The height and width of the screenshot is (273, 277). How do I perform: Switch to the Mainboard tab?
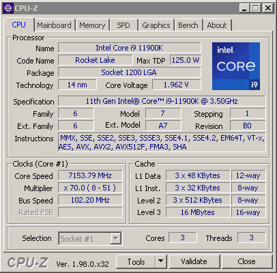pyautogui.click(x=54, y=25)
